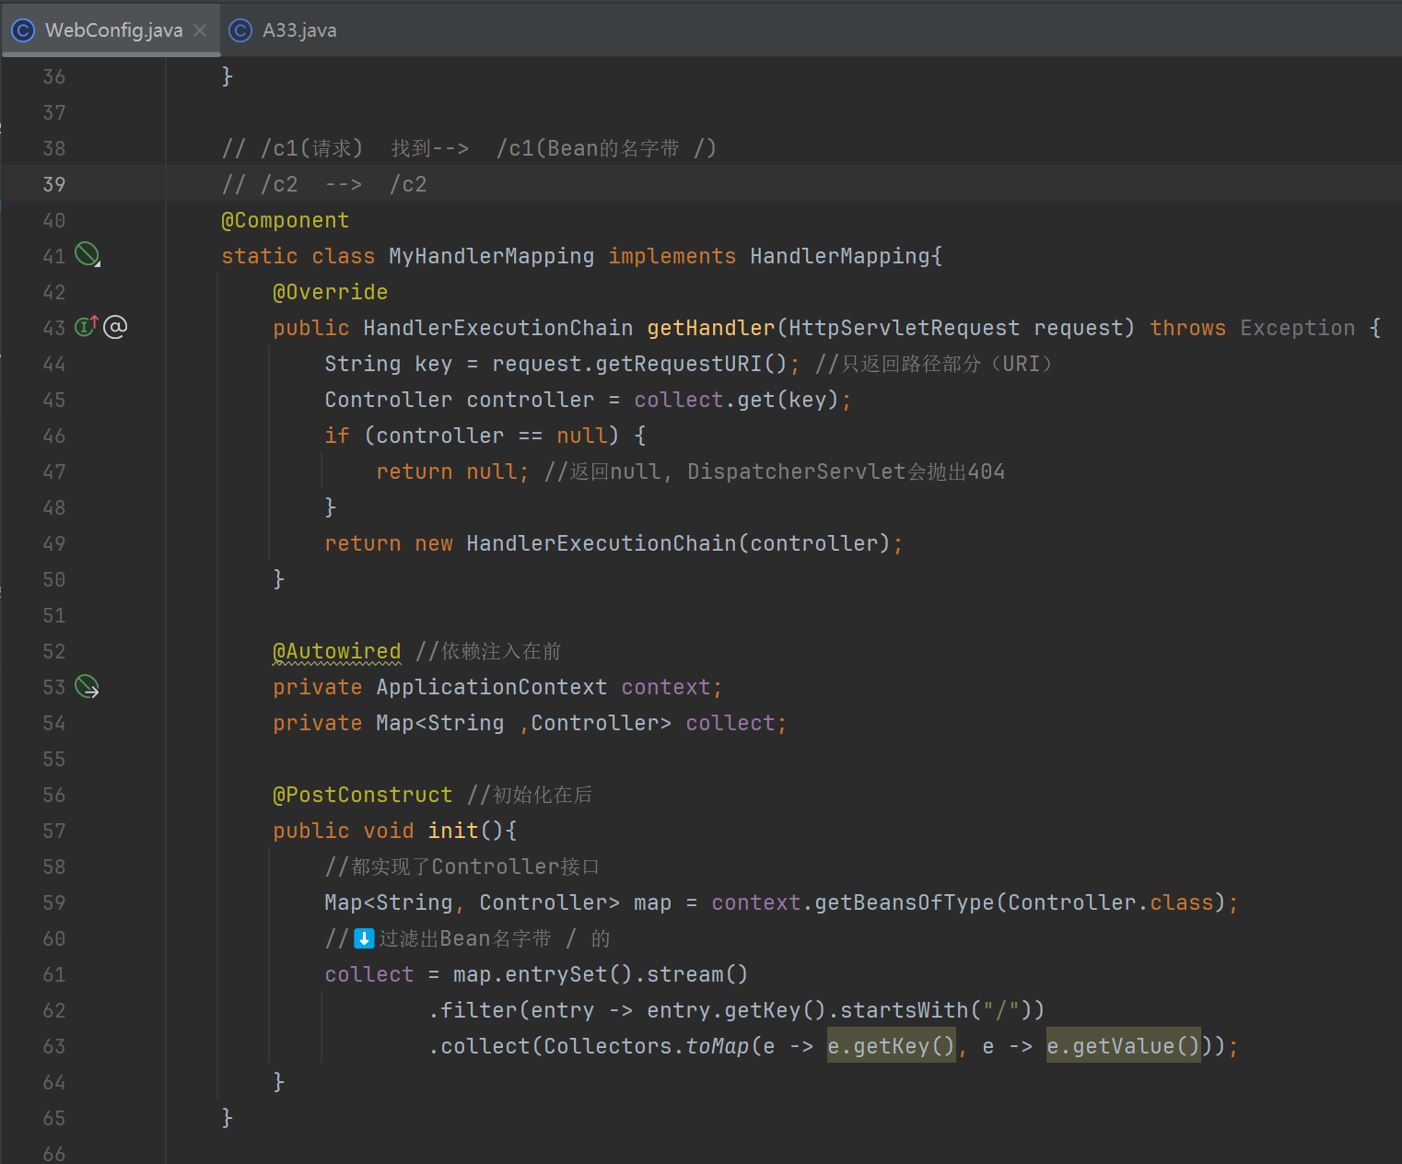This screenshot has width=1402, height=1164.
Task: Click the highlighted e.getKey() expression
Action: (892, 1045)
